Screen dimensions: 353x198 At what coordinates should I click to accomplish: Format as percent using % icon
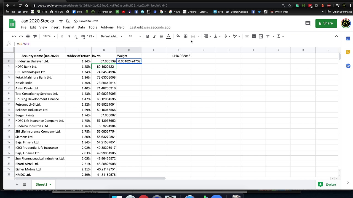click(x=69, y=36)
